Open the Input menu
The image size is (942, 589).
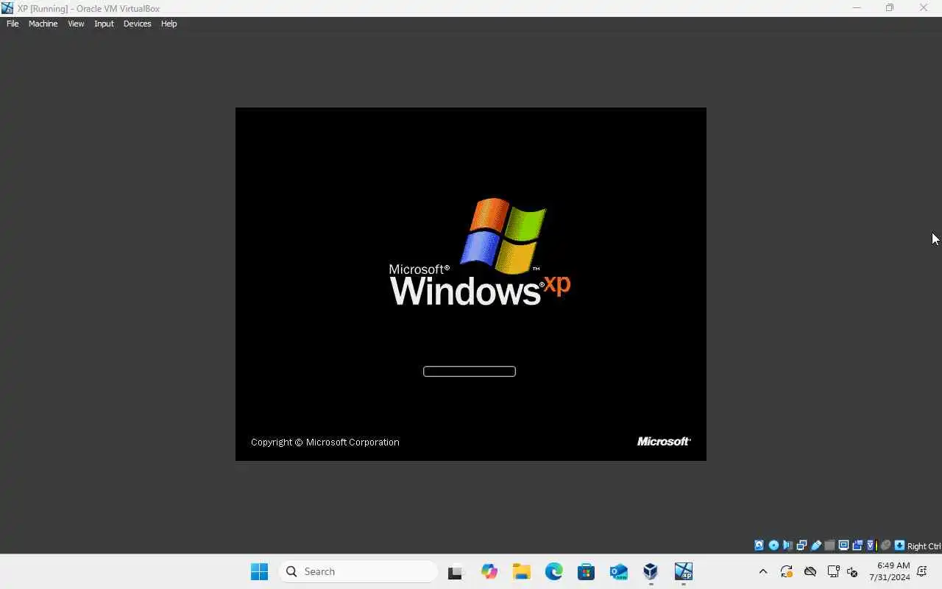[104, 24]
